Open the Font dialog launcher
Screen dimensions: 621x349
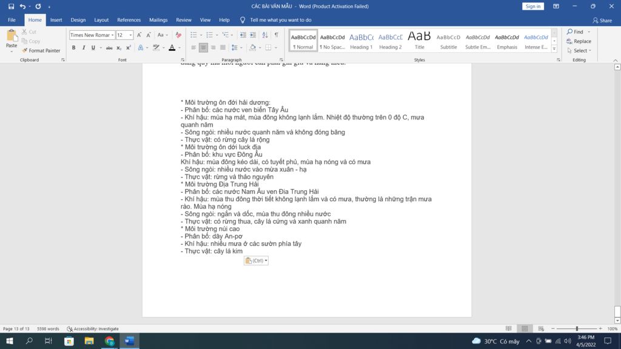(183, 60)
